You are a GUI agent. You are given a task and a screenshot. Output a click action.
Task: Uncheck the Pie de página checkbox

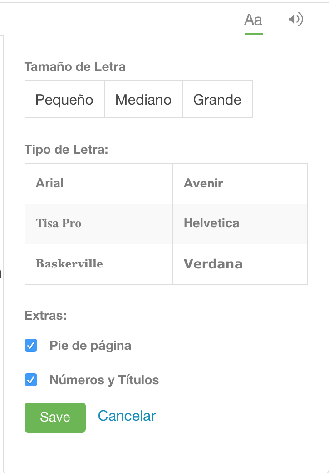pos(31,345)
